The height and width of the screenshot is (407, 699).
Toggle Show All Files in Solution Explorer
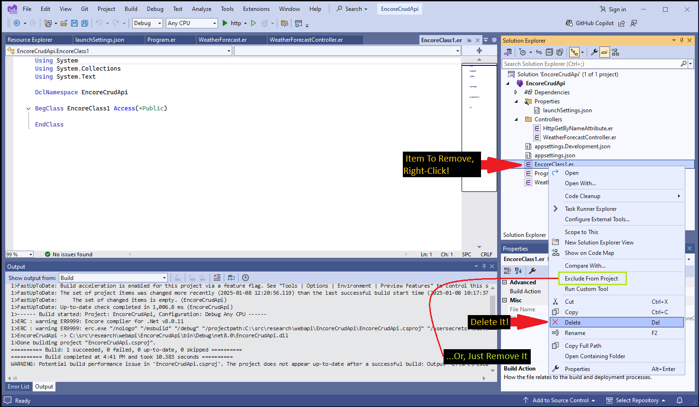tap(560, 52)
